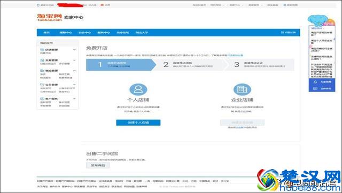342x193 pixels.
Task: Click the 退款管理 link under 客户服务
Action: click(x=45, y=103)
